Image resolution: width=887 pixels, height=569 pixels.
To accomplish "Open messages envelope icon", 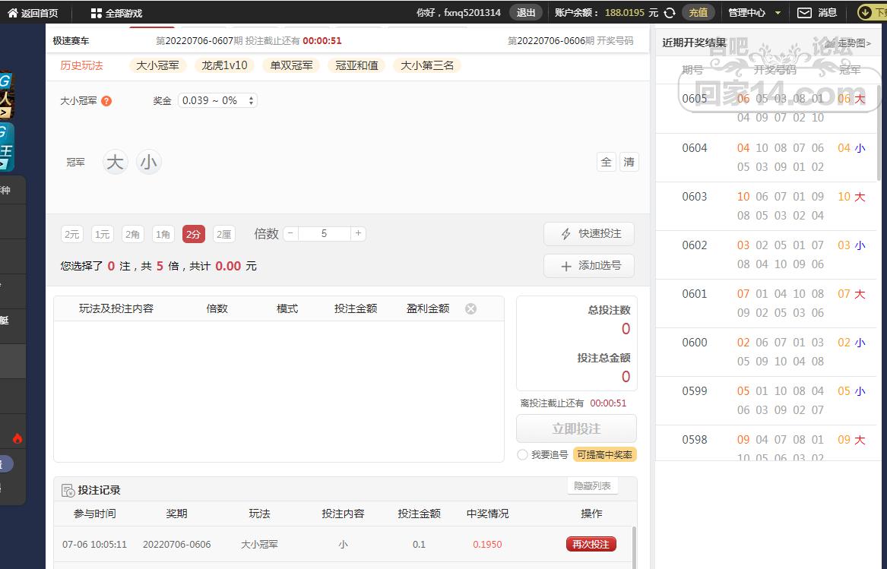I will [804, 12].
